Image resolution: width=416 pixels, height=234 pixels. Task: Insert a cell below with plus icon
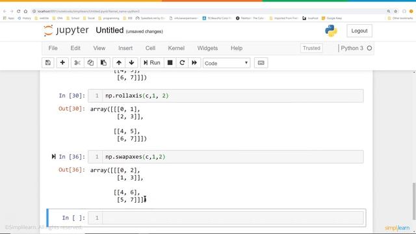click(x=62, y=63)
